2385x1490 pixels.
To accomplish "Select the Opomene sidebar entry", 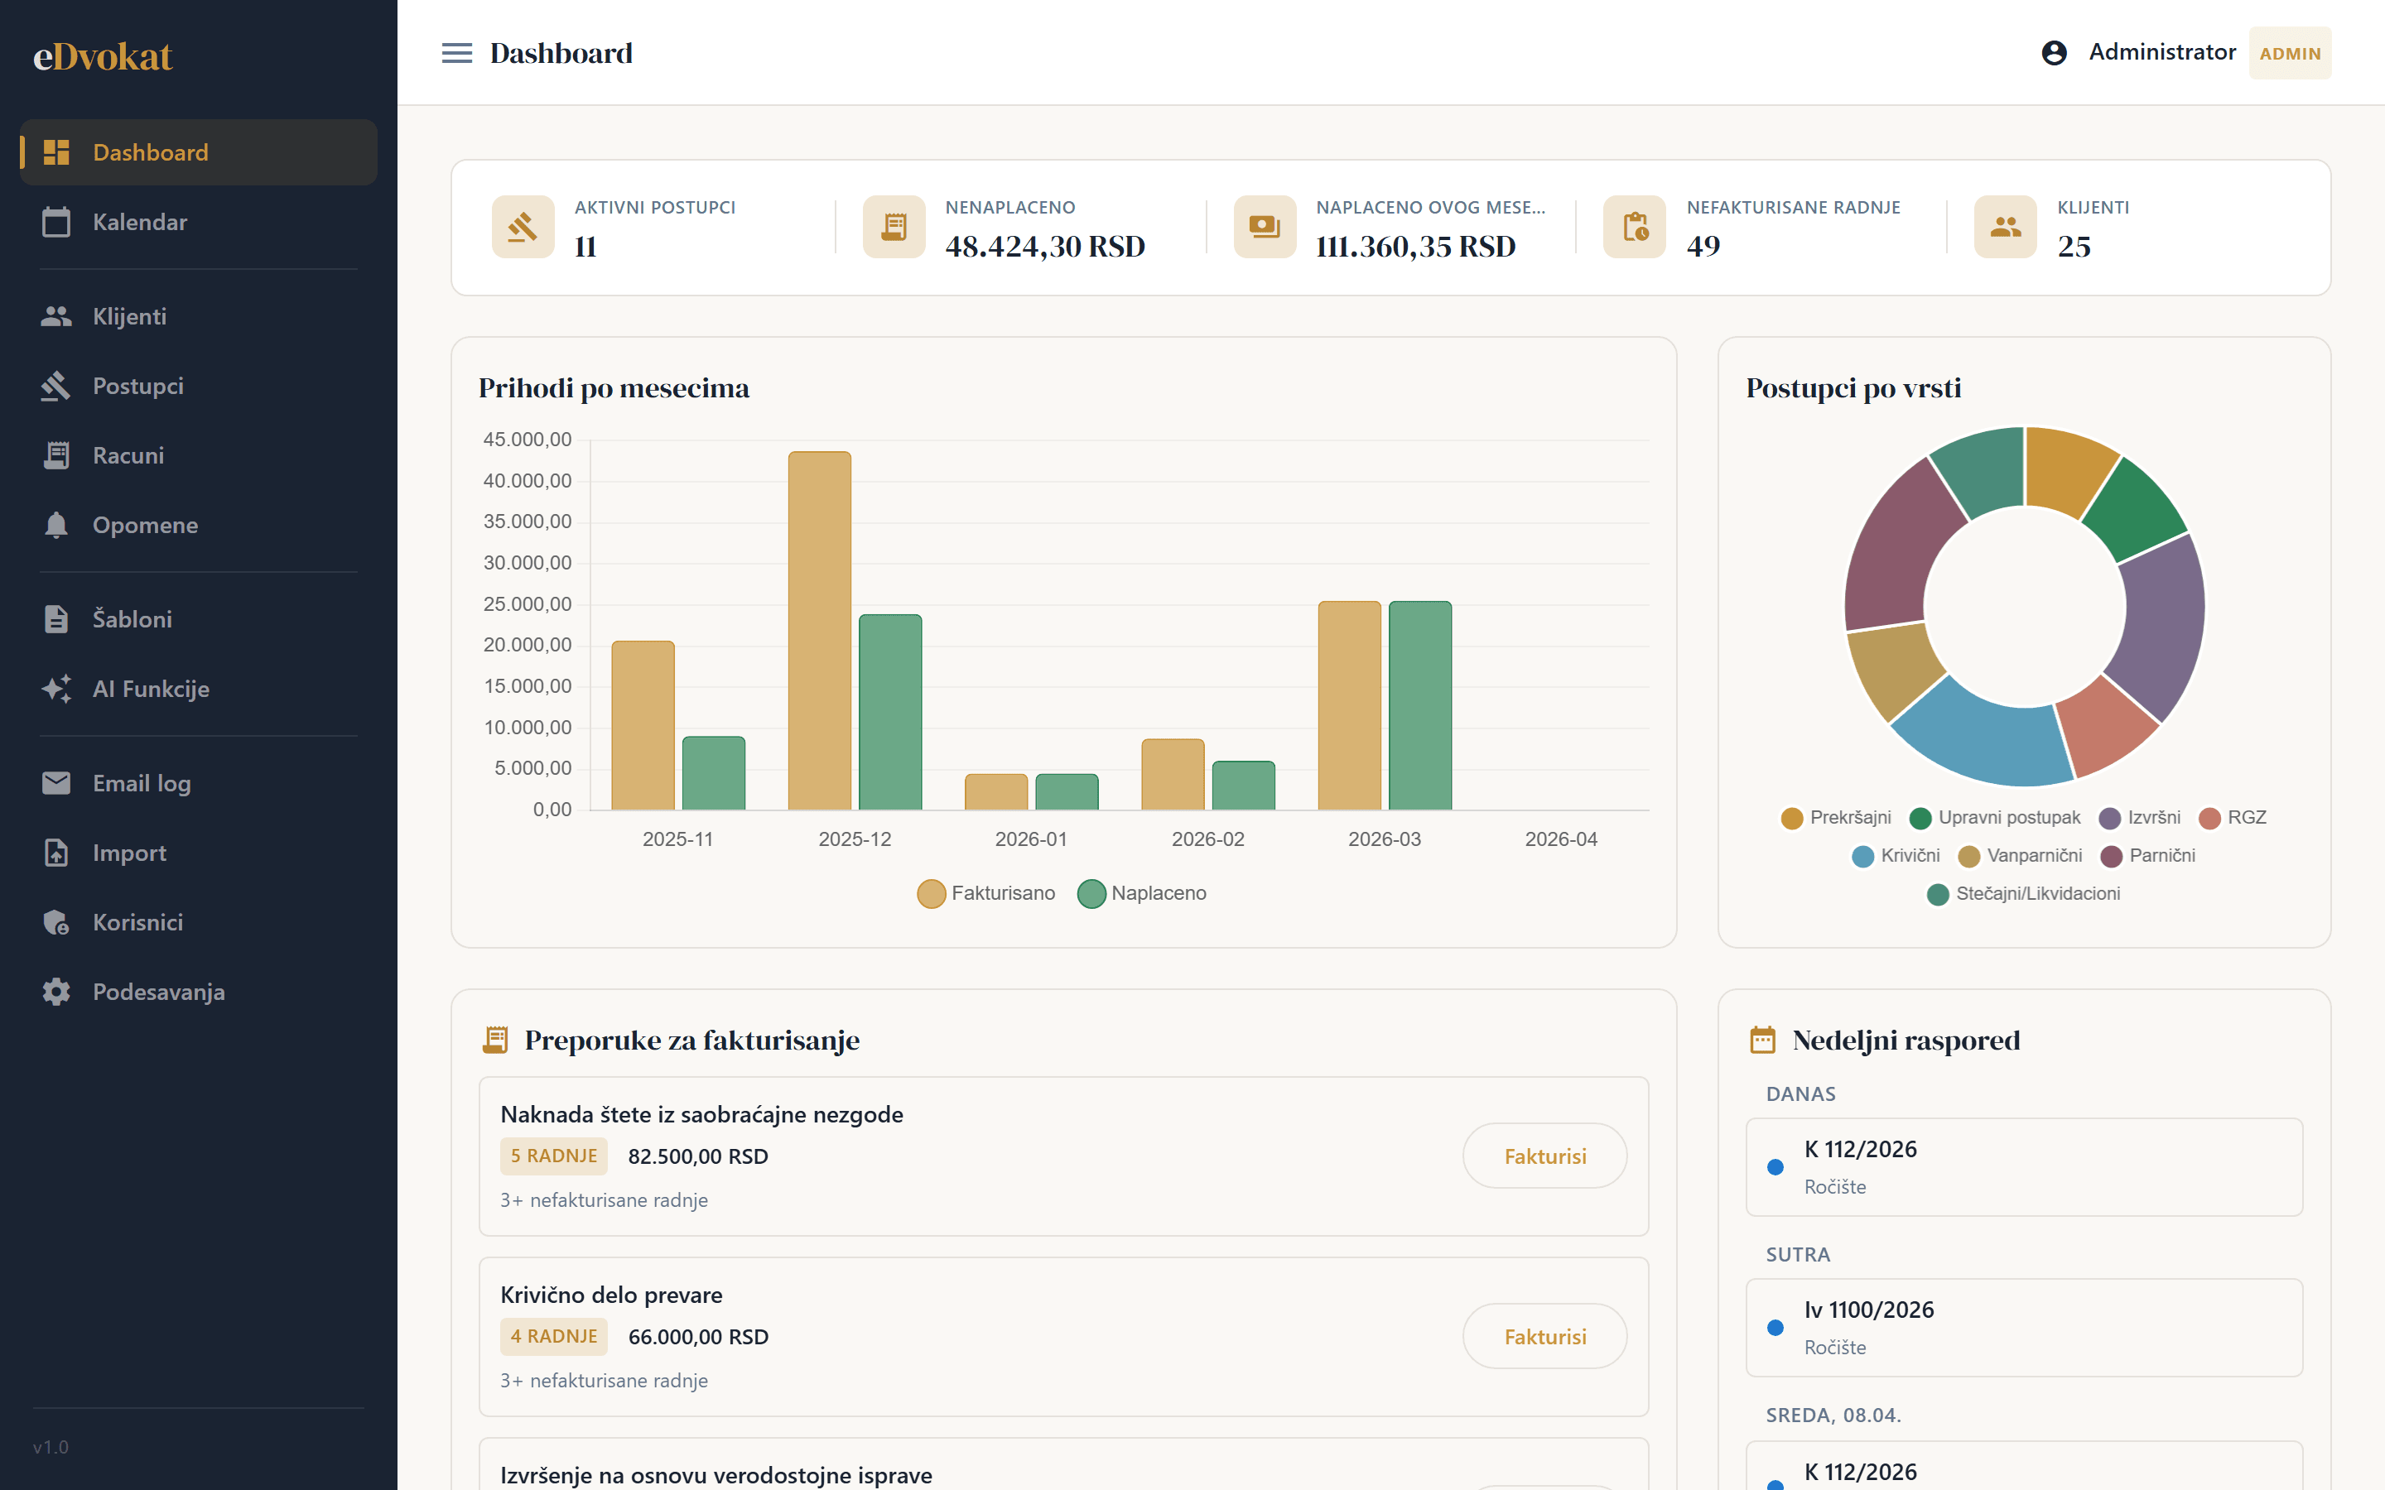I will [x=198, y=524].
